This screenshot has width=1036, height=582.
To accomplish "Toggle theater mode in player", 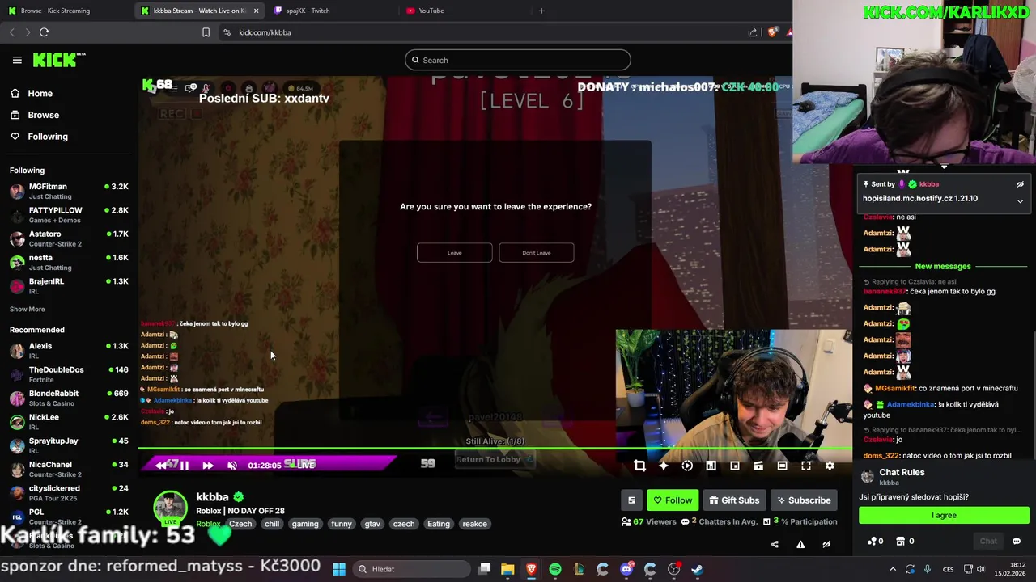I will (782, 466).
